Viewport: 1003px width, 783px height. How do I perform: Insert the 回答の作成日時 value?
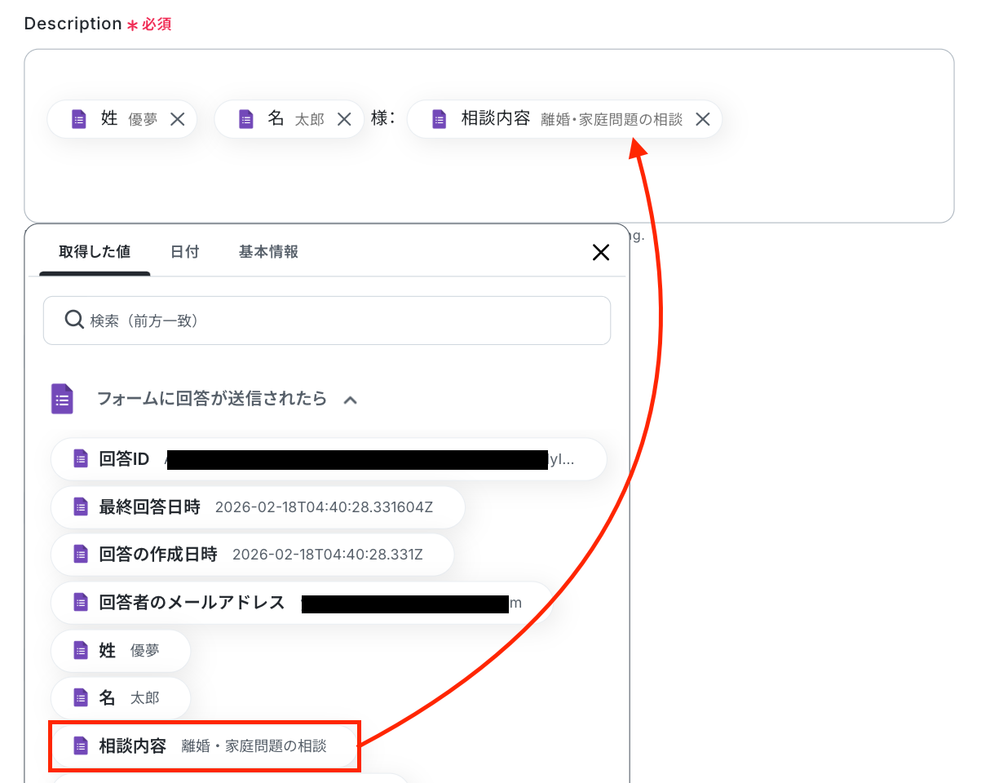pyautogui.click(x=252, y=555)
